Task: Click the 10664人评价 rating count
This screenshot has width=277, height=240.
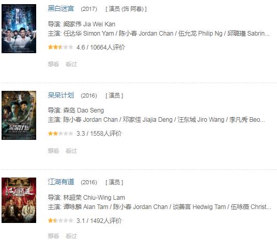Action: coord(107,47)
